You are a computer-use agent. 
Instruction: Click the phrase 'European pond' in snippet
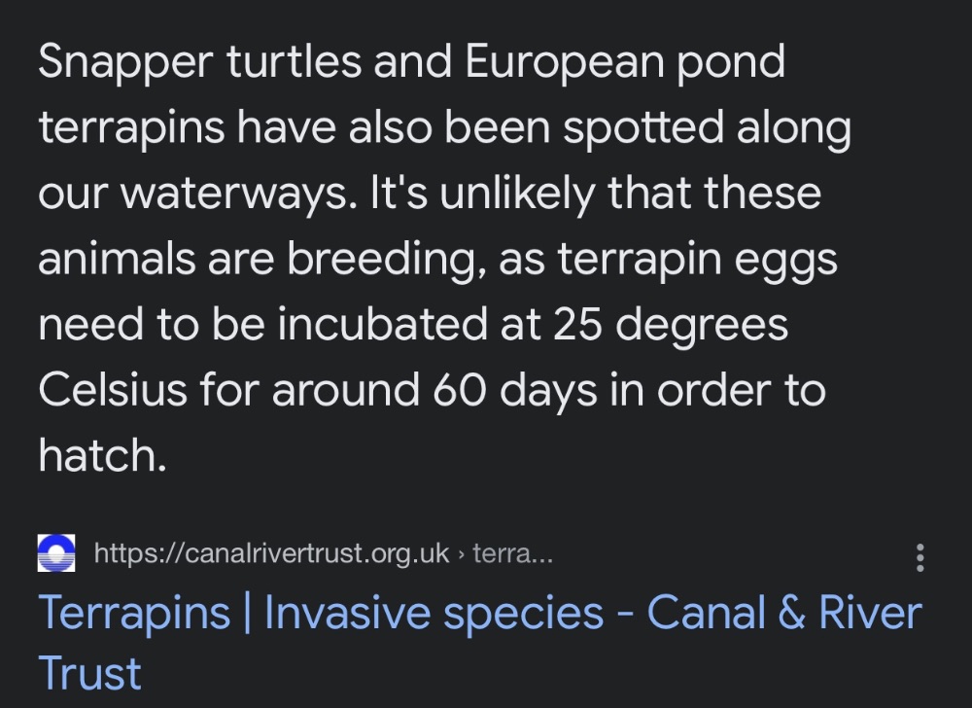coord(625,62)
